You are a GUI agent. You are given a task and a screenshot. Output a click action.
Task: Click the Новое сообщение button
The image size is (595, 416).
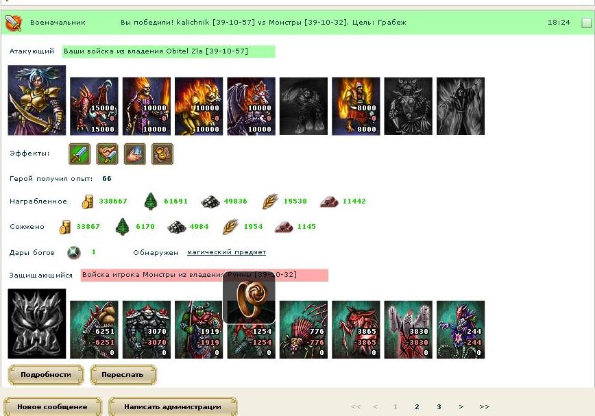[x=52, y=406]
